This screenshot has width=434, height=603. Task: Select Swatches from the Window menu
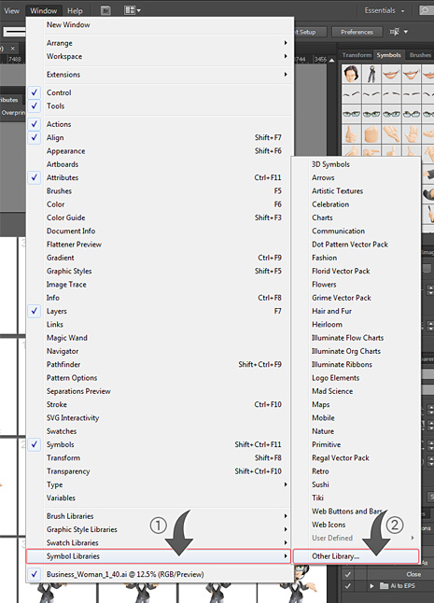(62, 431)
